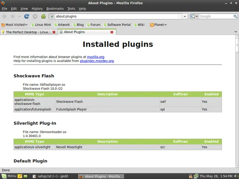
Task: Open the View menu
Action: 24,9
